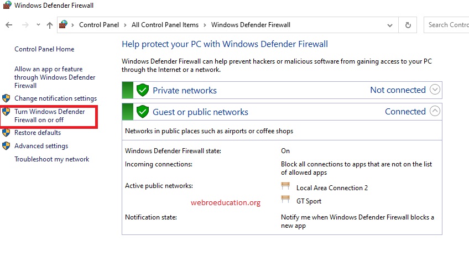
Task: Click Guest or public networks heading
Action: pos(200,112)
